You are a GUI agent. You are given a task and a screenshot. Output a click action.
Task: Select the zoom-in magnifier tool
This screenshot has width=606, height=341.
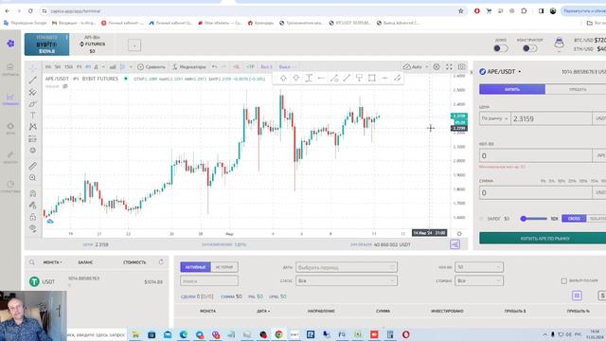point(33,178)
